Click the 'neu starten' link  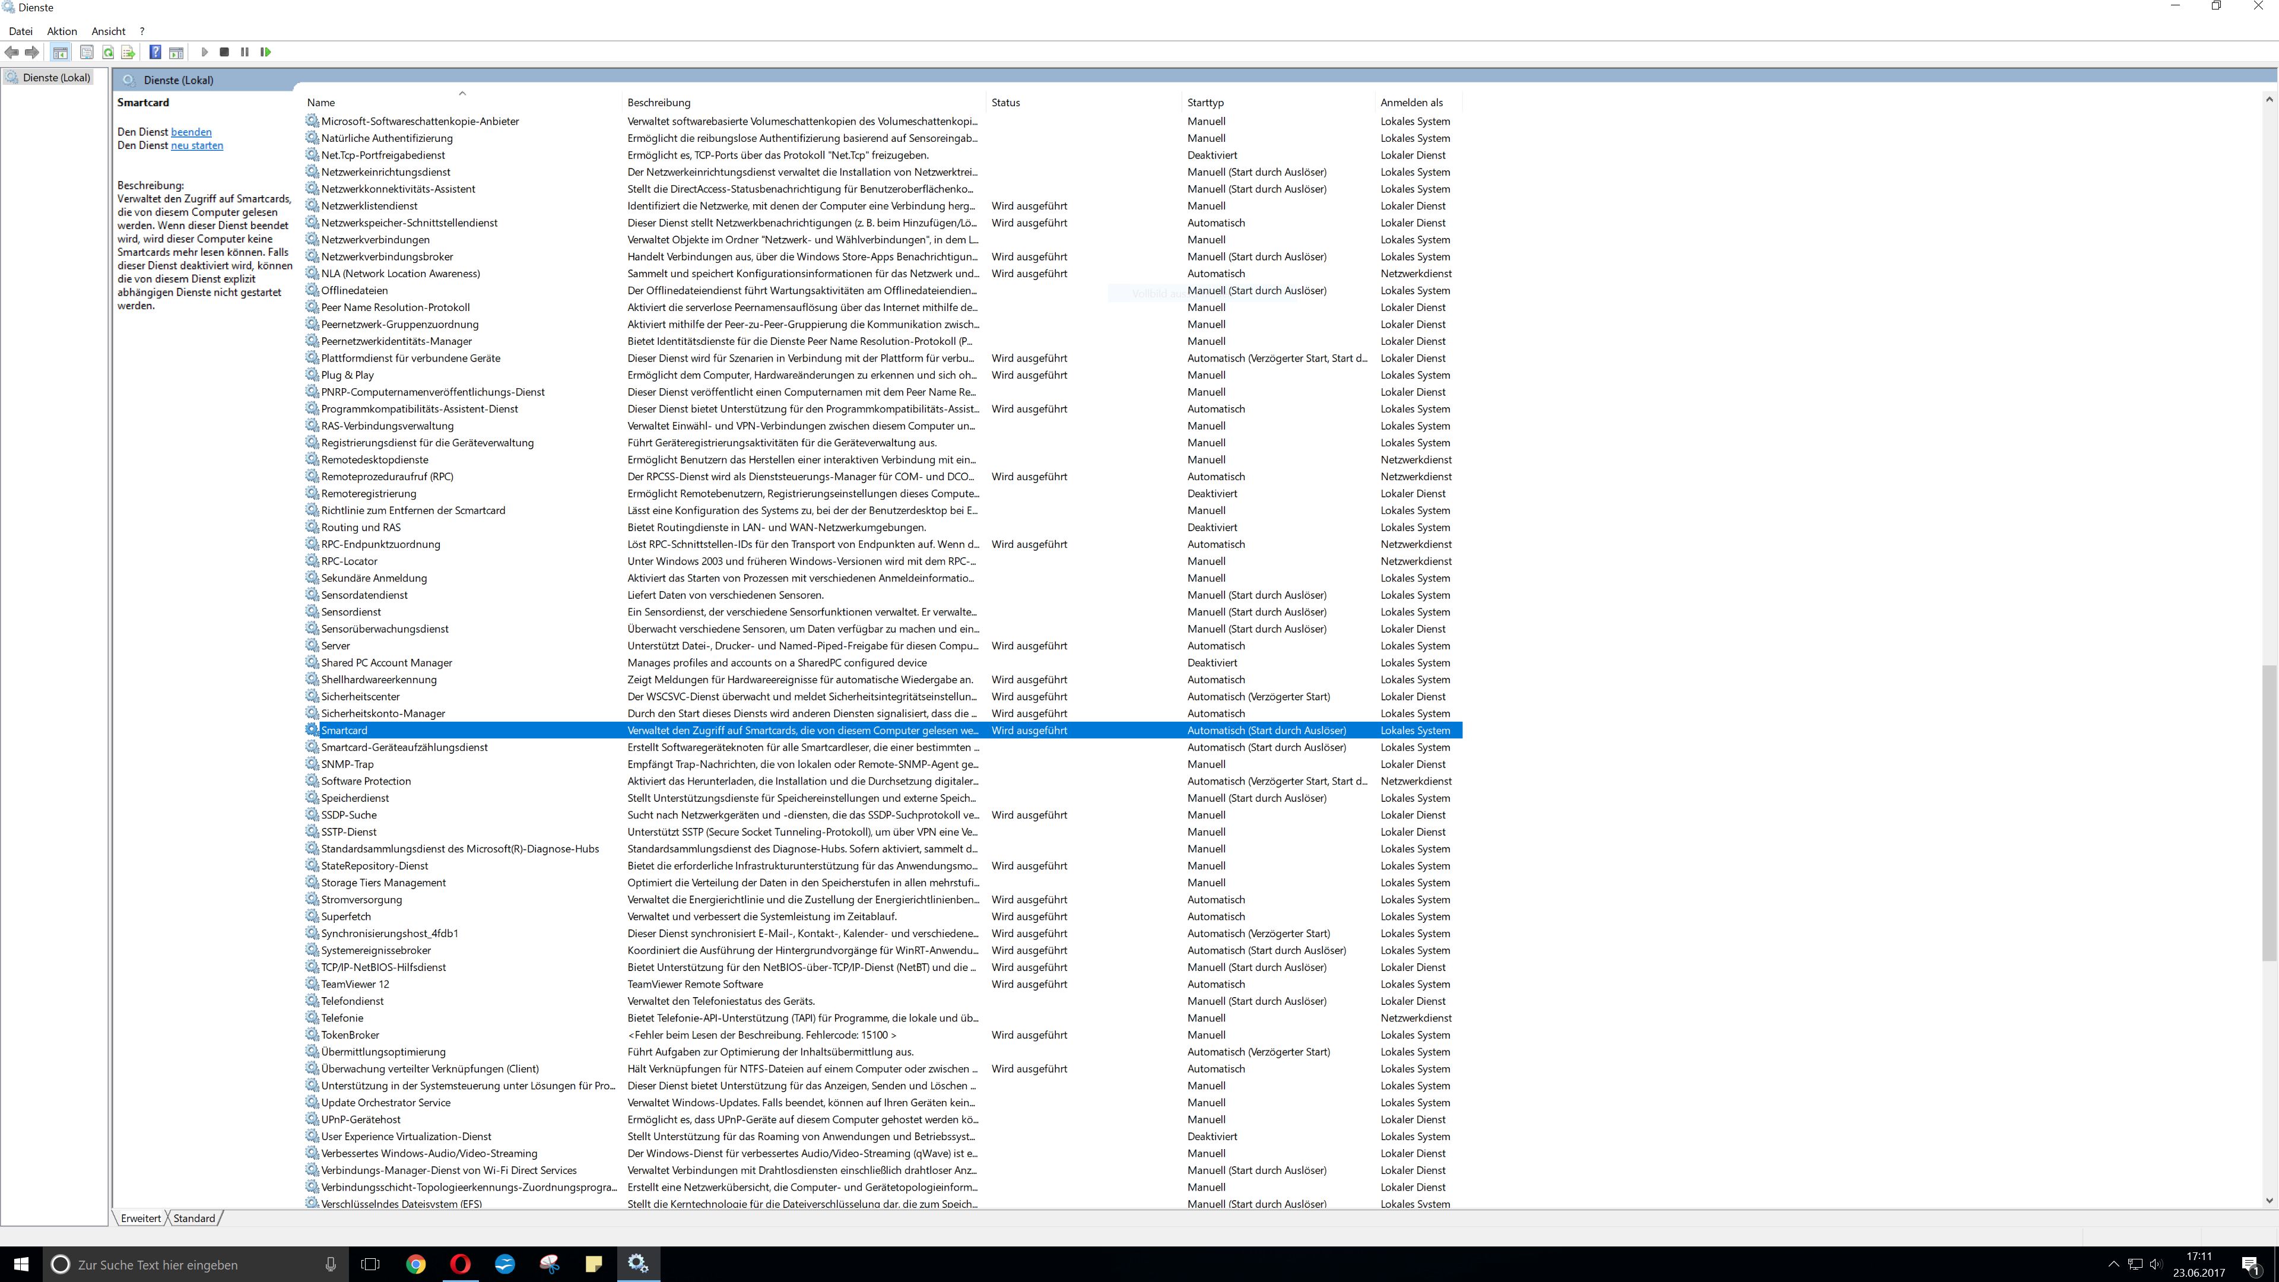coord(196,145)
